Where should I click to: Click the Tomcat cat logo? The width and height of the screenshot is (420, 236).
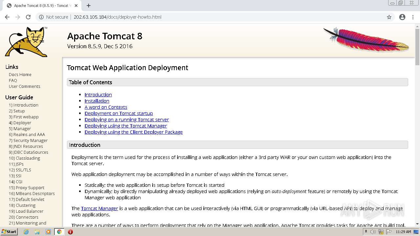(26, 42)
